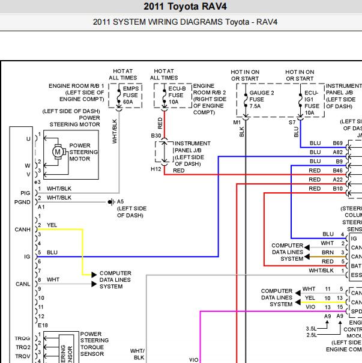362x363 pixels.
Task: Click the arrowhead ending the CANL white wire
Action: pyautogui.click(x=94, y=284)
